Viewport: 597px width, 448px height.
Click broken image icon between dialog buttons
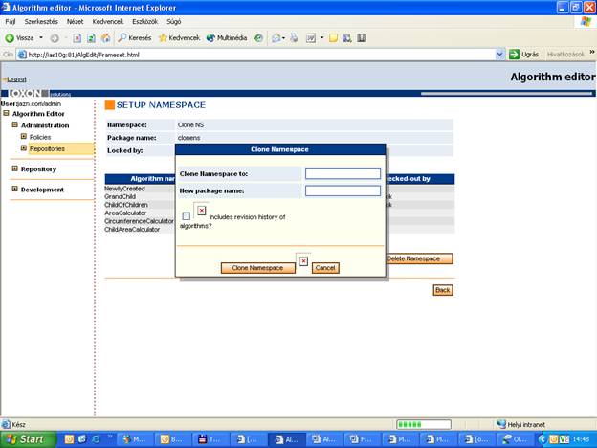coord(303,261)
